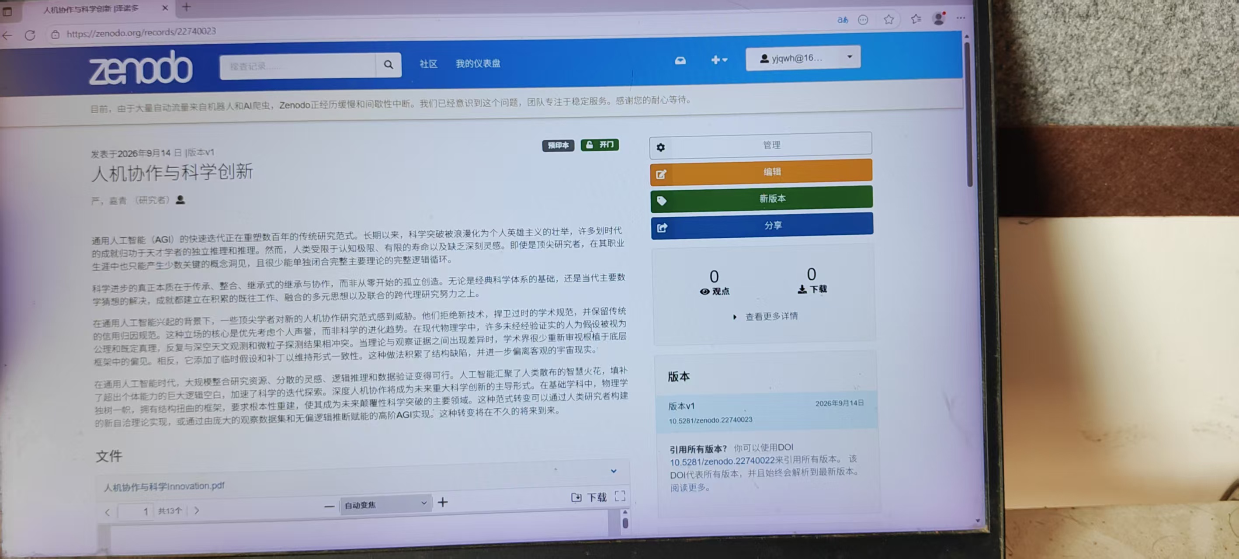Open the 管理 manage gear button

[760, 145]
